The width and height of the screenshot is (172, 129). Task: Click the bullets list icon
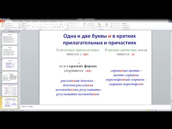click(x=53, y=24)
